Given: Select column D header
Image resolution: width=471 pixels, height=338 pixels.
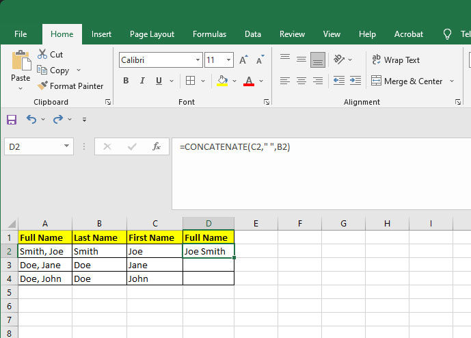Looking at the screenshot, I should click(208, 224).
